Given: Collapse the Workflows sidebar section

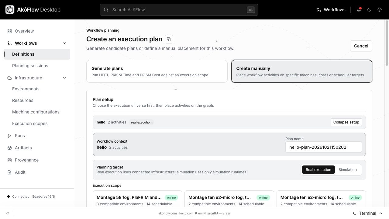Looking at the screenshot, I should [x=64, y=43].
